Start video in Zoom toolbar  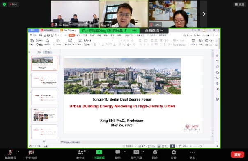click(31, 152)
